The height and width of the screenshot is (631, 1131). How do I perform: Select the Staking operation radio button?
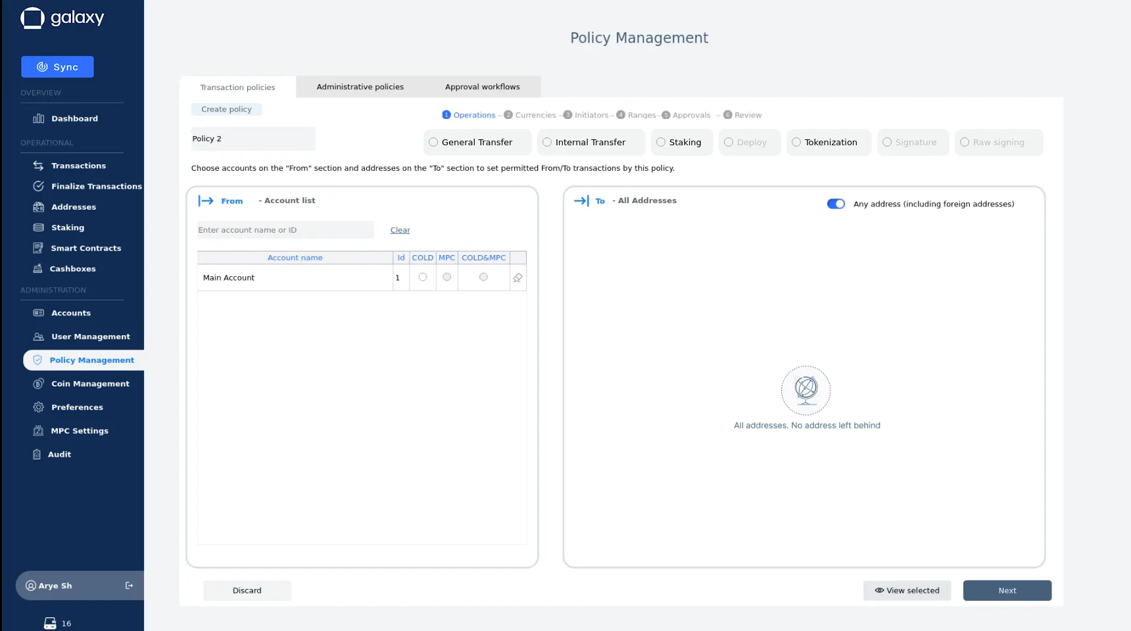click(661, 142)
